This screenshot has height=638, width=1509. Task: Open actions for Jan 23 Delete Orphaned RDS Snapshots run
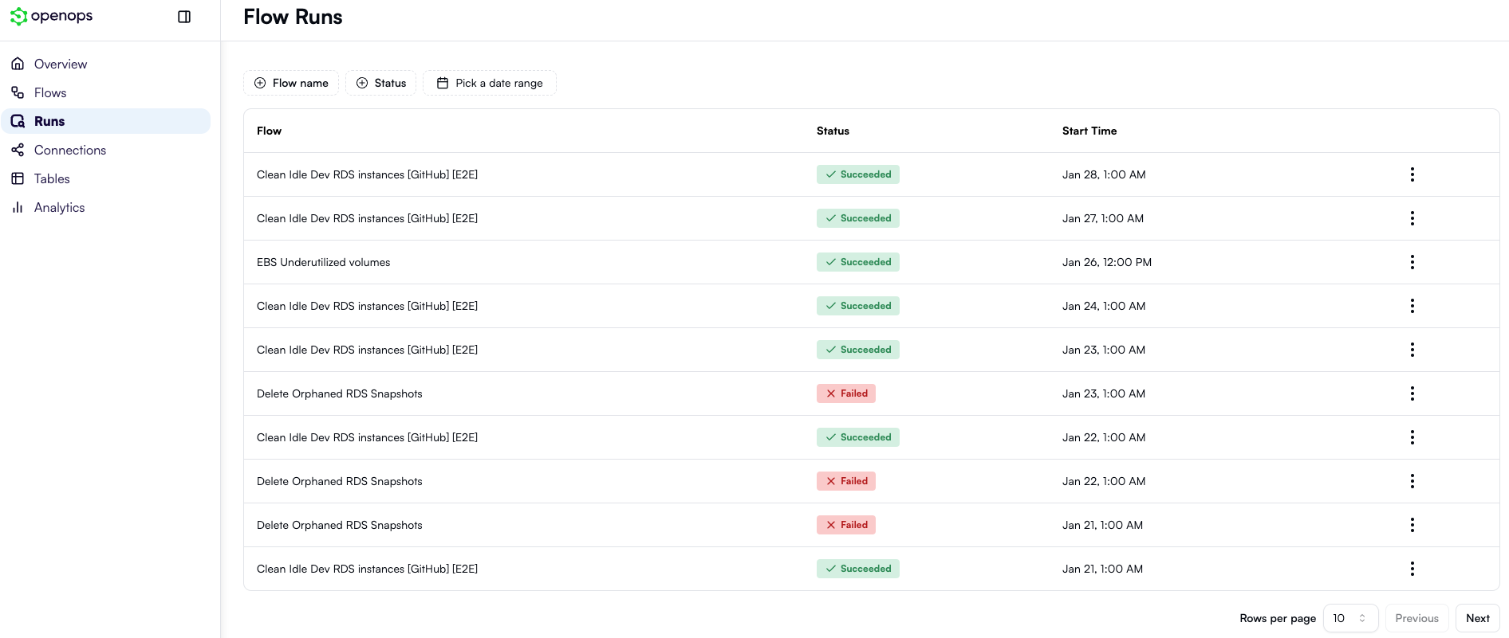pos(1412,393)
